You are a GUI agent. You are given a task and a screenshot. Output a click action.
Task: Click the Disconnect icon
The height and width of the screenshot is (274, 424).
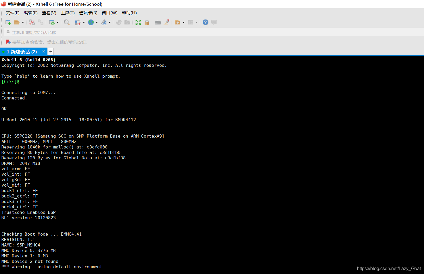point(32,22)
